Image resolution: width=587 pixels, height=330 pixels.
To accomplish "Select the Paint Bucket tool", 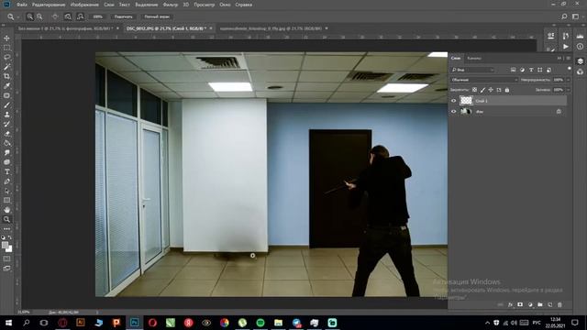I will tap(6, 143).
